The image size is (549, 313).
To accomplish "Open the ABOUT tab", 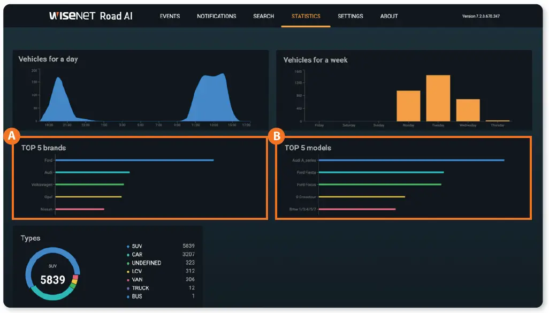I will pyautogui.click(x=389, y=16).
